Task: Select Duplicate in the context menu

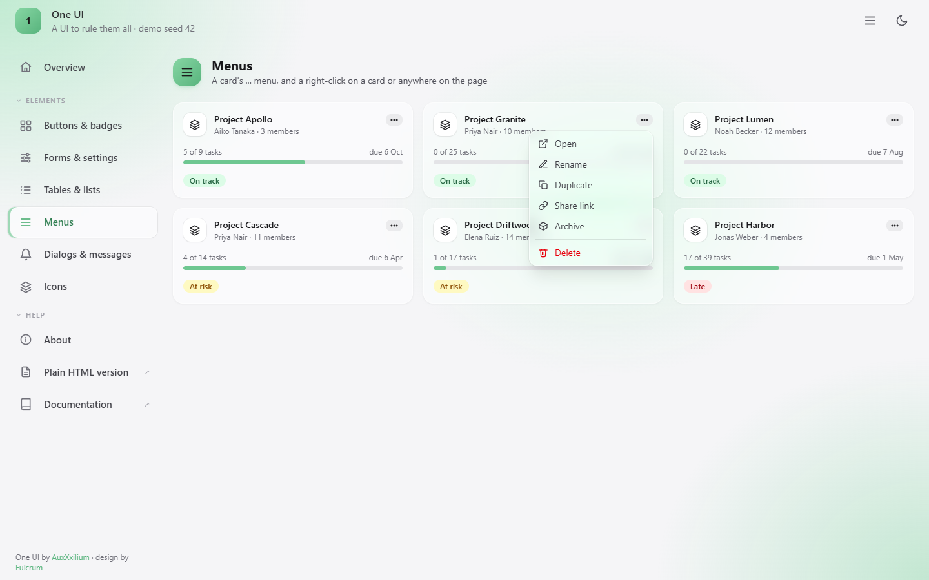Action: [591, 185]
